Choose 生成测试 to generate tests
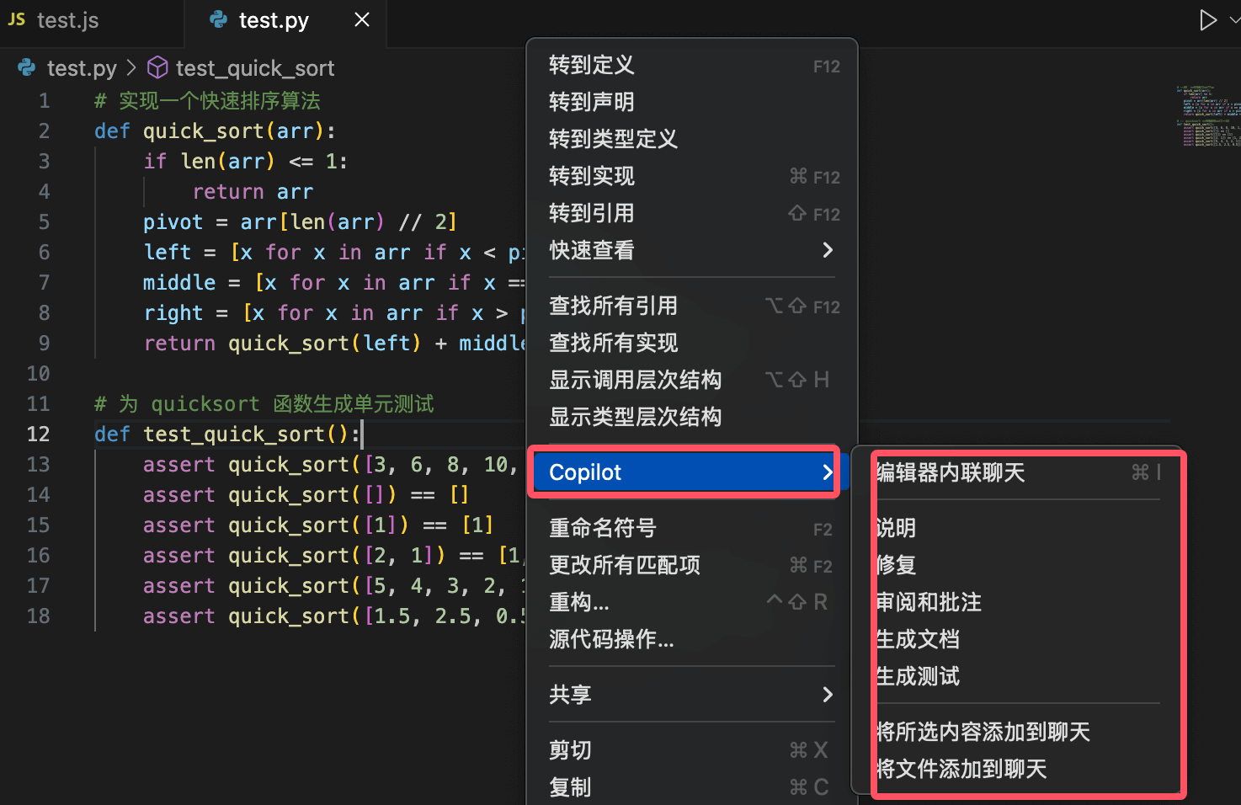 (x=917, y=676)
